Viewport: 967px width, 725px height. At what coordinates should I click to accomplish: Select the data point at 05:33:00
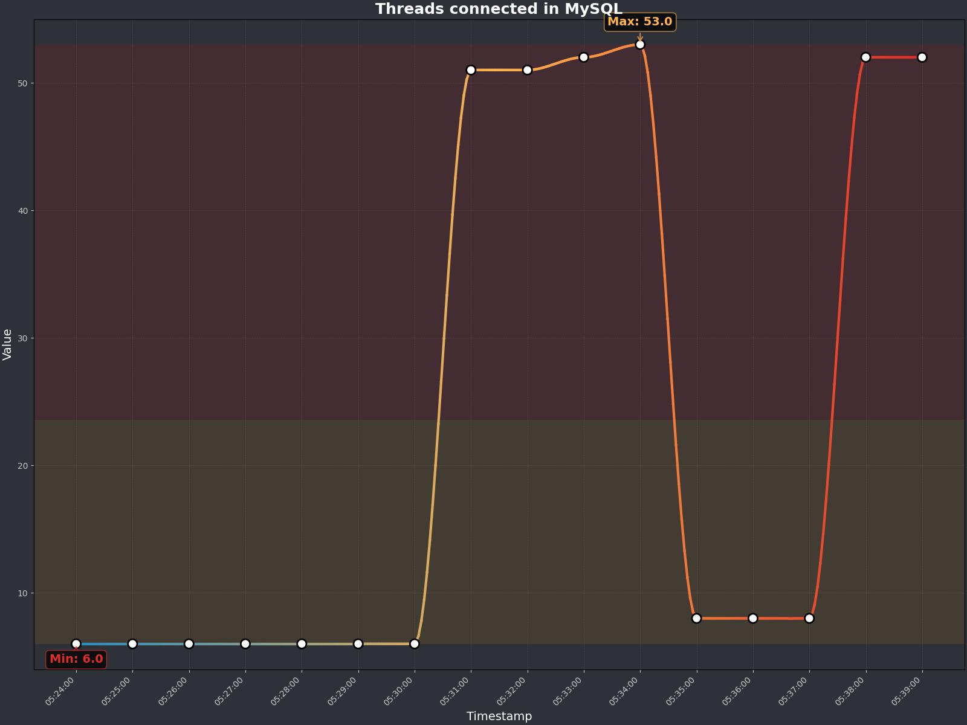pyautogui.click(x=584, y=57)
